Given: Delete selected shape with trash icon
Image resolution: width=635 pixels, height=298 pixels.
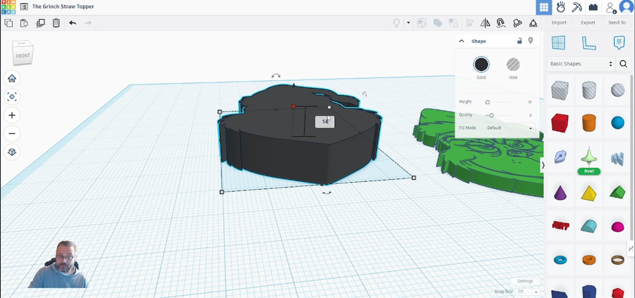Looking at the screenshot, I should (56, 23).
